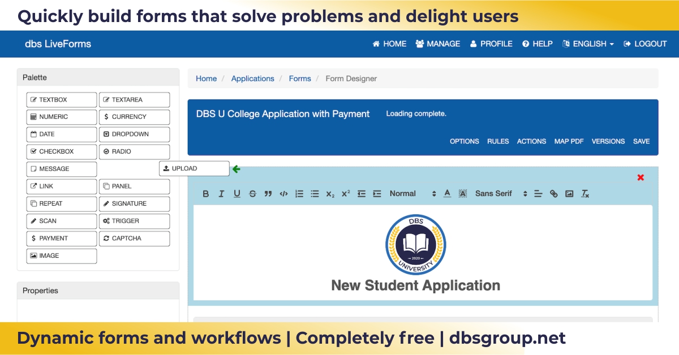Viewport: 679px width, 355px height.
Task: Toggle italic formatting in the editor
Action: [x=221, y=194]
